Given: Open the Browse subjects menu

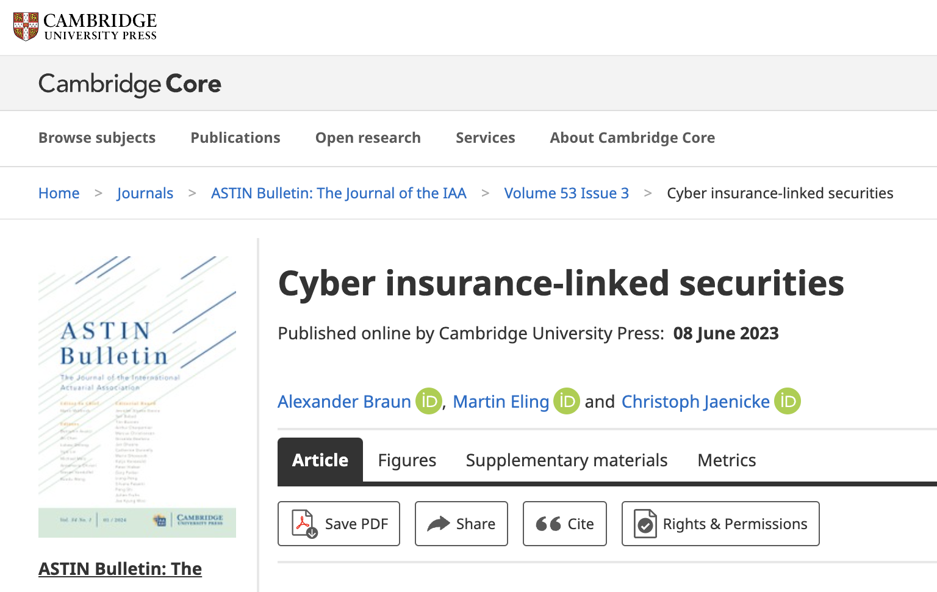Looking at the screenshot, I should click(x=97, y=138).
